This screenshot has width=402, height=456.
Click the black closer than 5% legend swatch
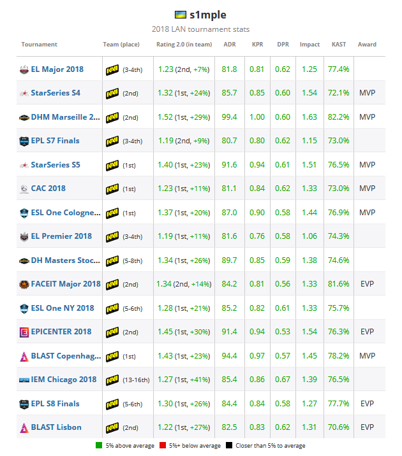click(x=229, y=445)
